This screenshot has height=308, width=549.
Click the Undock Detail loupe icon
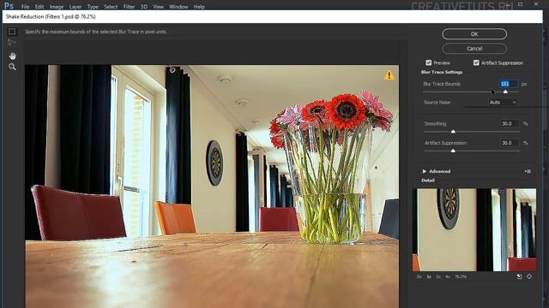coord(519,276)
